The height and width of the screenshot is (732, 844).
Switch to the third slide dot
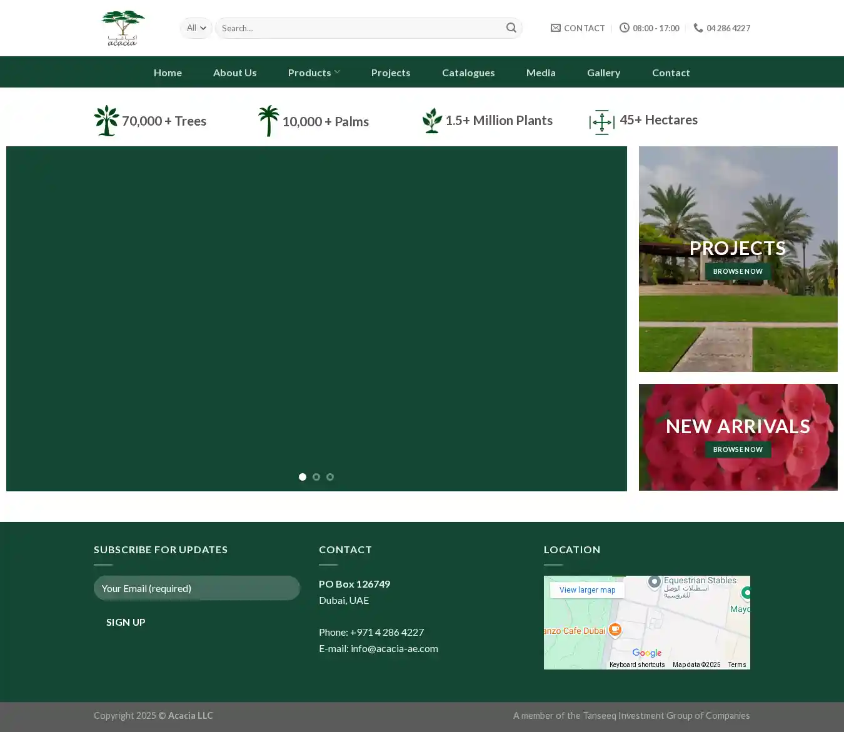[x=330, y=477]
